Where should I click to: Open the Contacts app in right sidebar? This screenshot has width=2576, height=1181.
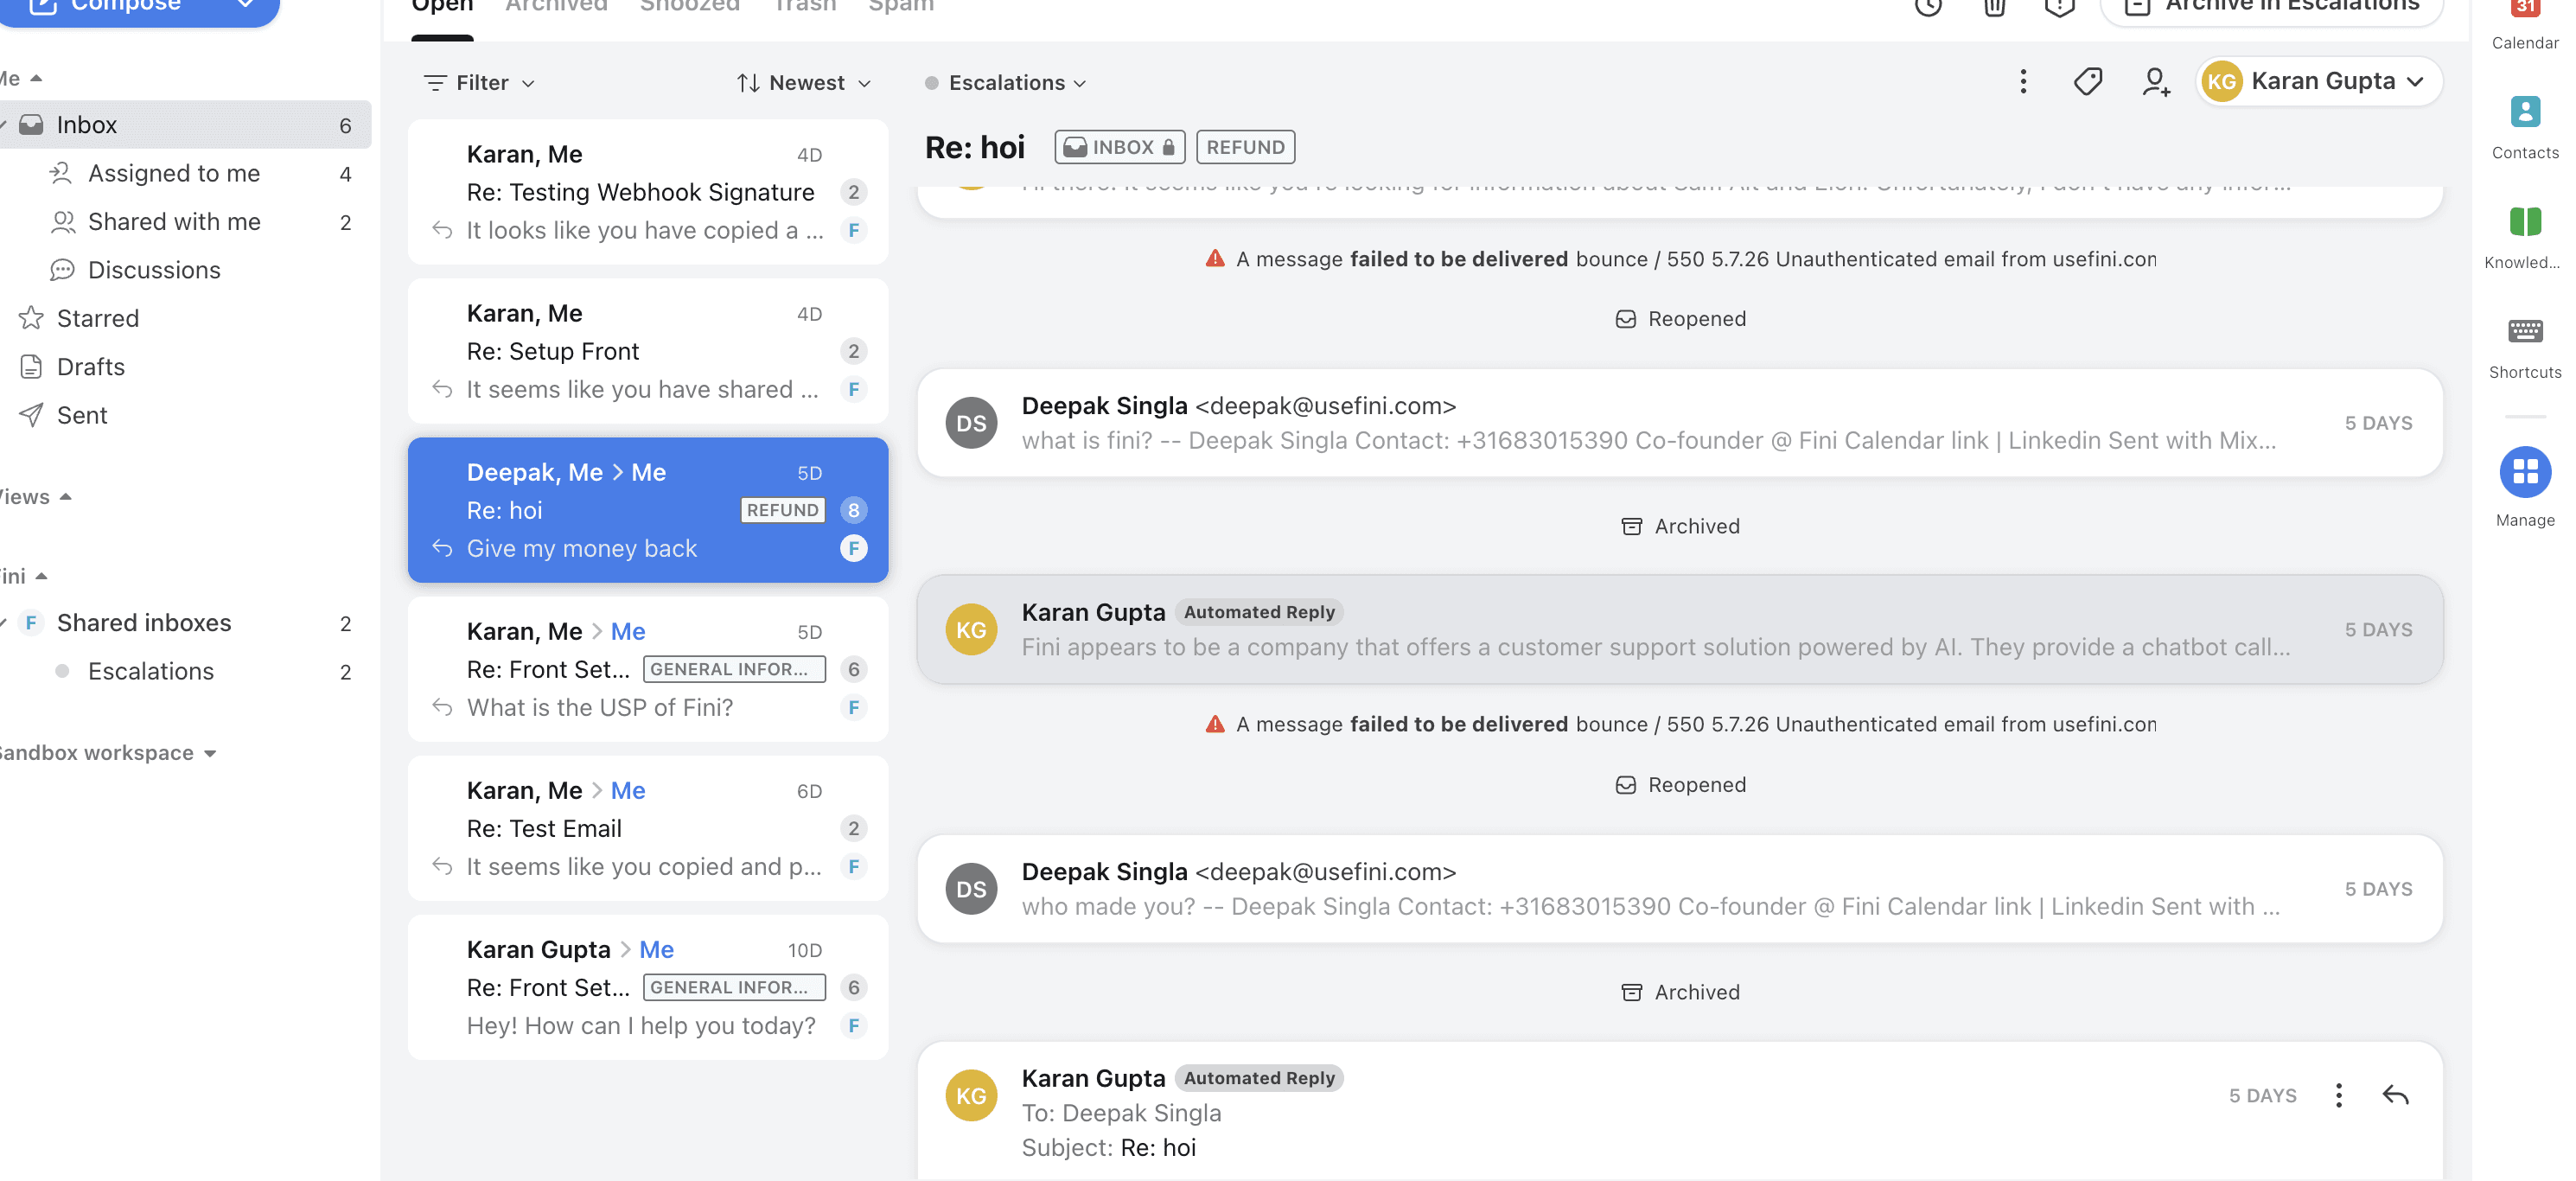[x=2525, y=127]
